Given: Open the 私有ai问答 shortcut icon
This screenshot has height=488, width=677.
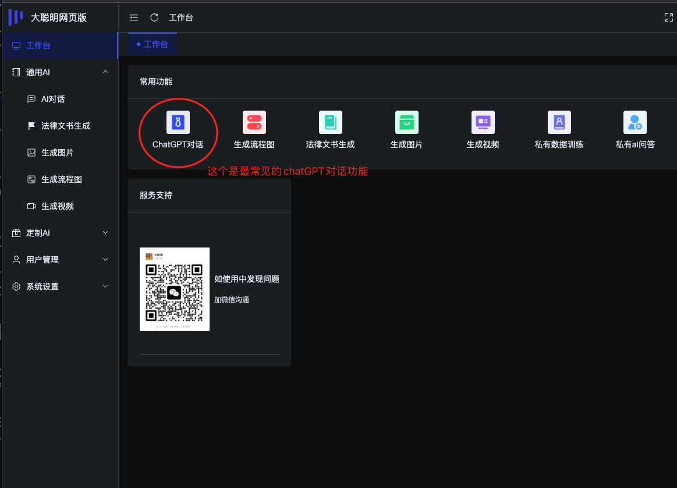Looking at the screenshot, I should [x=635, y=122].
